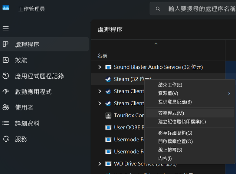
Task: Click the 應用程式歷程記錄 history clock icon
Action: click(6, 76)
